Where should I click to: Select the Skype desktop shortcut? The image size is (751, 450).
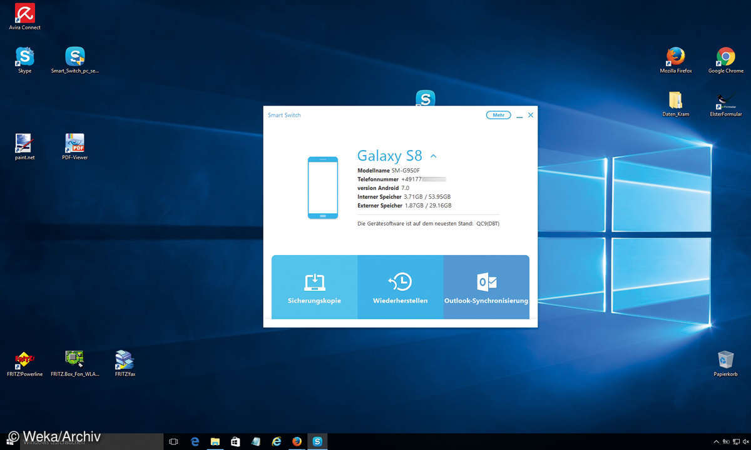click(24, 61)
